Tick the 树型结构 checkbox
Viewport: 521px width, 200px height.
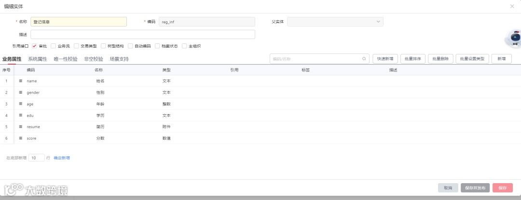tap(103, 46)
